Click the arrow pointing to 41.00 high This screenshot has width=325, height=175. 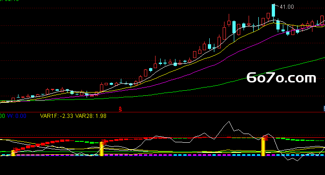(276, 6)
